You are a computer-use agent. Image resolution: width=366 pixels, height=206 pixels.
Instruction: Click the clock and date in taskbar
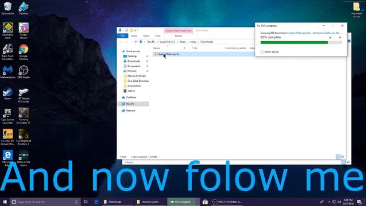pos(348,202)
